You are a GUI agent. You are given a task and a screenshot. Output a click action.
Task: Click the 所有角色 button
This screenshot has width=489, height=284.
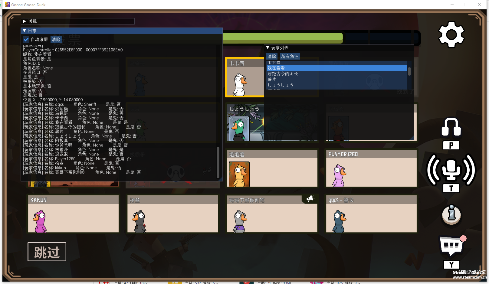(x=290, y=56)
